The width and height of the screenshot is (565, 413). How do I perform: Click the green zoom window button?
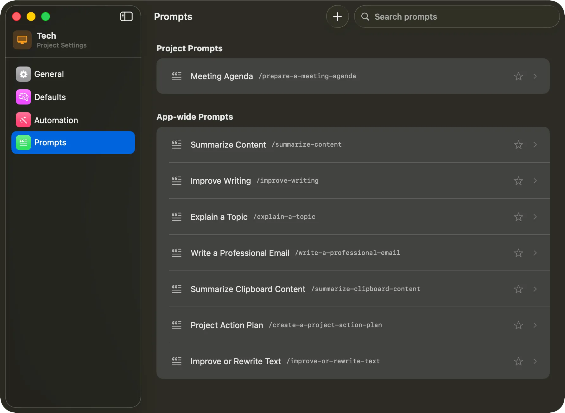click(46, 16)
